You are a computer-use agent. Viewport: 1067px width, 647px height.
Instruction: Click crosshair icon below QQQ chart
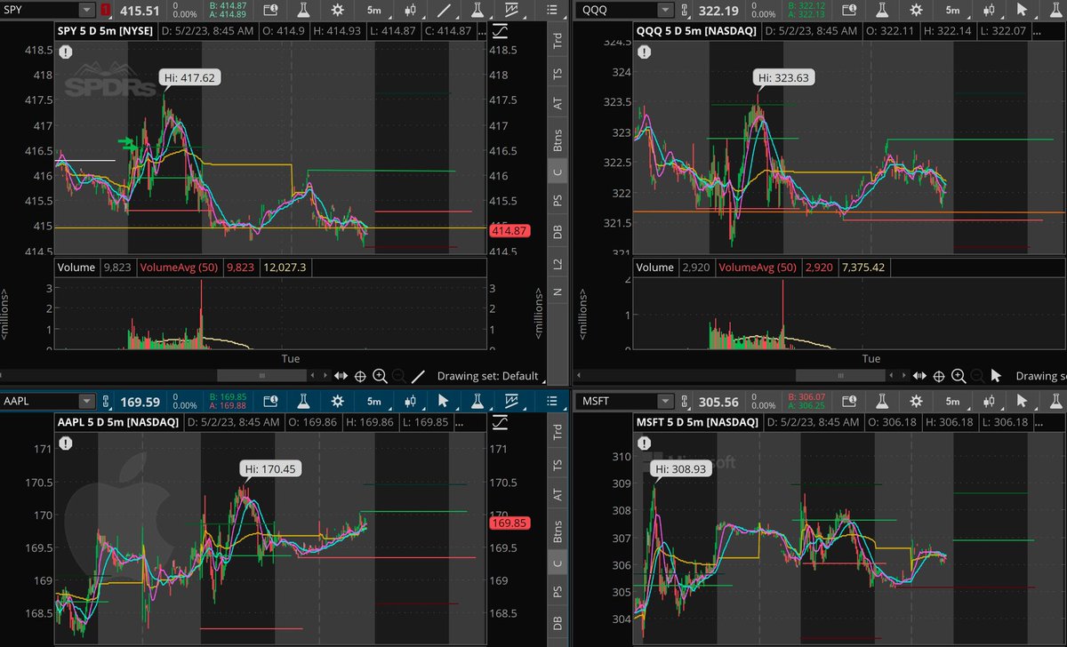[938, 376]
